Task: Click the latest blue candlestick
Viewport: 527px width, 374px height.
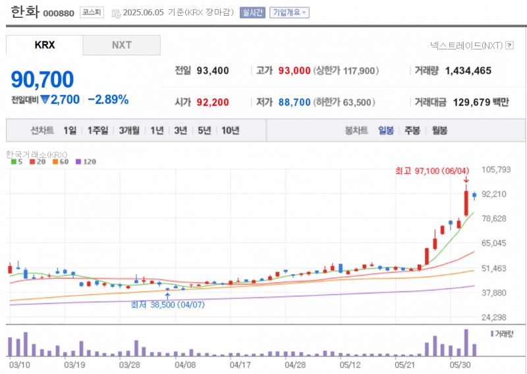Action: point(474,196)
